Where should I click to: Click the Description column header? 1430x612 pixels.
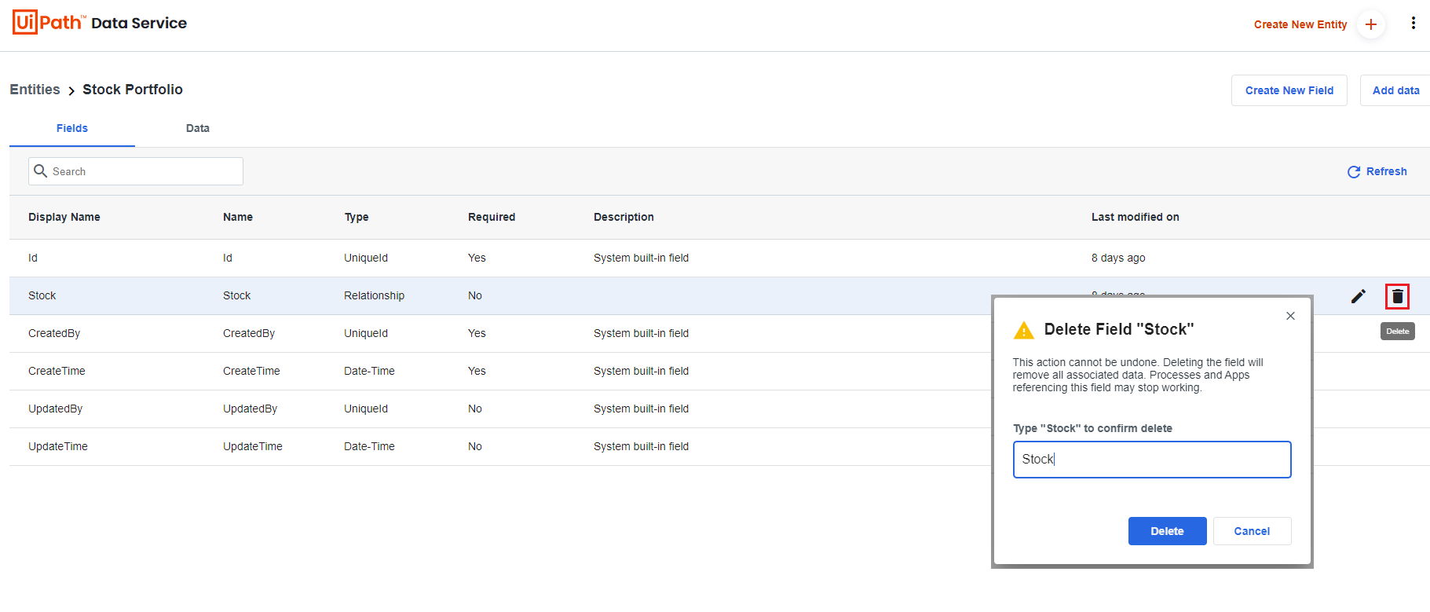[624, 217]
